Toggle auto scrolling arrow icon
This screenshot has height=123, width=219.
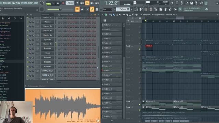coord(82,9)
